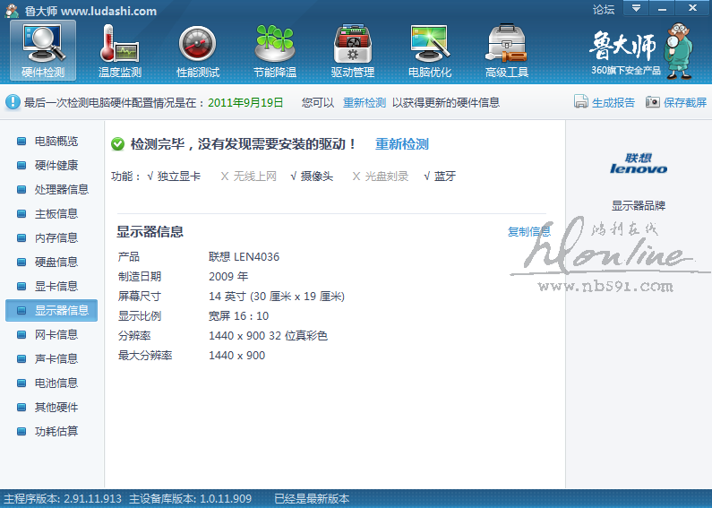712x508 pixels.
Task: Click 生成报告 to generate report
Action: click(613, 103)
